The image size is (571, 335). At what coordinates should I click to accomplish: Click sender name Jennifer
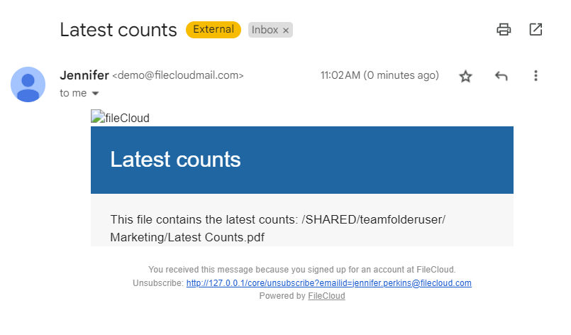click(84, 75)
